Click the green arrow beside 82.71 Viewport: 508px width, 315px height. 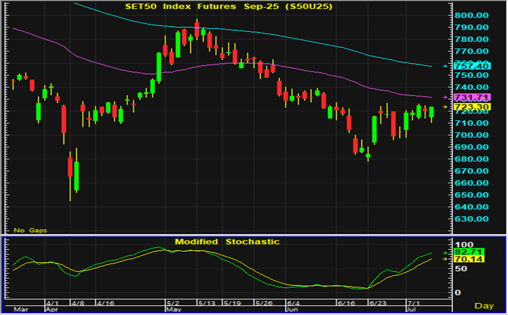pyautogui.click(x=445, y=253)
